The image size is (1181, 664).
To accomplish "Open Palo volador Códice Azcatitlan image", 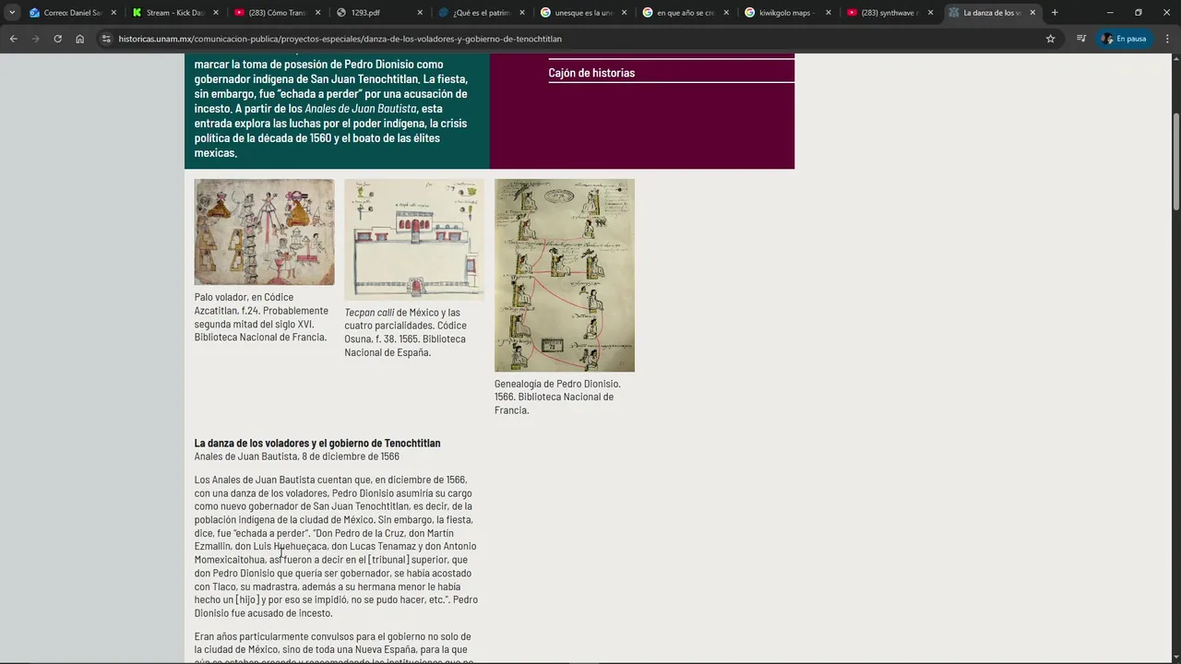I will [264, 231].
